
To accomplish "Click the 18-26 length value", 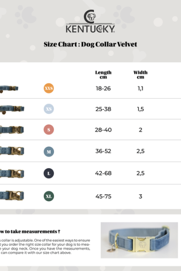I will coord(103,88).
